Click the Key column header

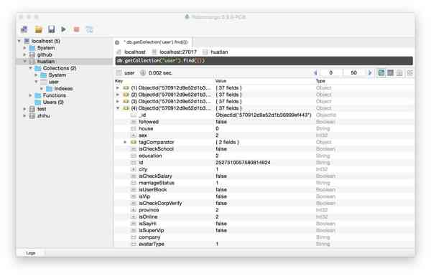(119, 81)
